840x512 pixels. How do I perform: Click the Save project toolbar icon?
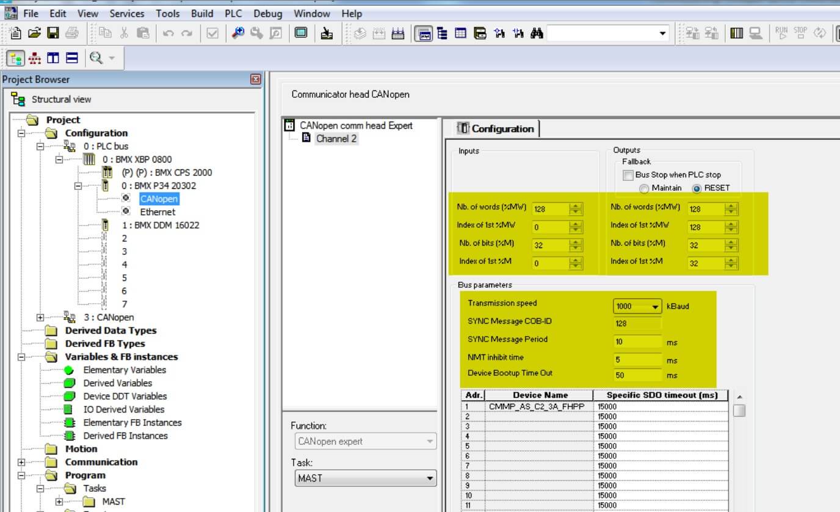(53, 34)
